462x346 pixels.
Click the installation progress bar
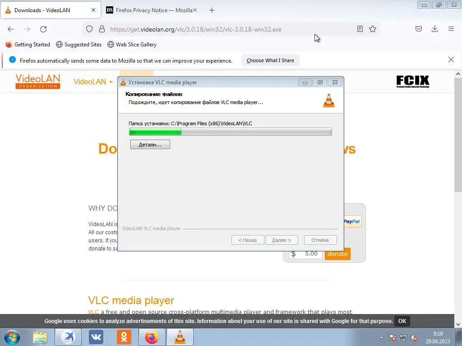(231, 132)
